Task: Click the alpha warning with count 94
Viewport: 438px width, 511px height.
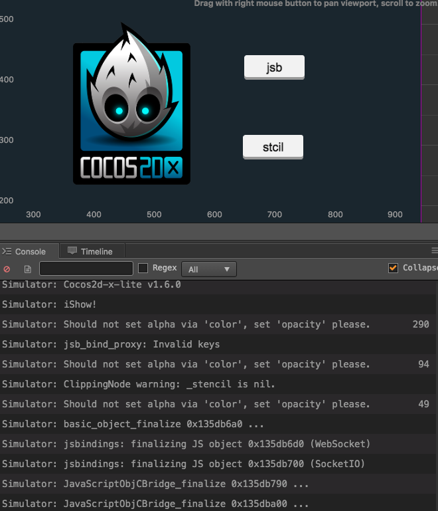Action: [218, 364]
